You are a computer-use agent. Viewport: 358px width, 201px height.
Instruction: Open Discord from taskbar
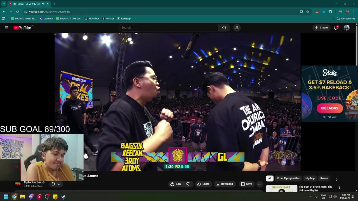click(31, 197)
